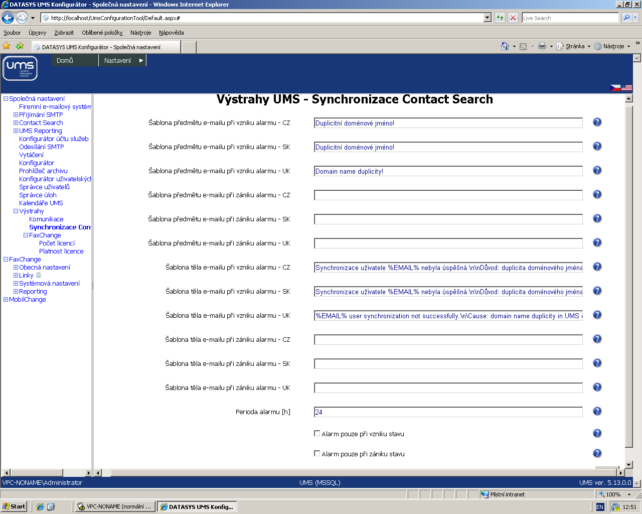Open help for alarm-clear subject template UK
This screenshot has width=642, height=514.
tap(597, 242)
